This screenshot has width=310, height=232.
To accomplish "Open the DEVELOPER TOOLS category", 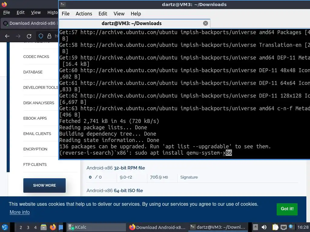I will pos(41,88).
